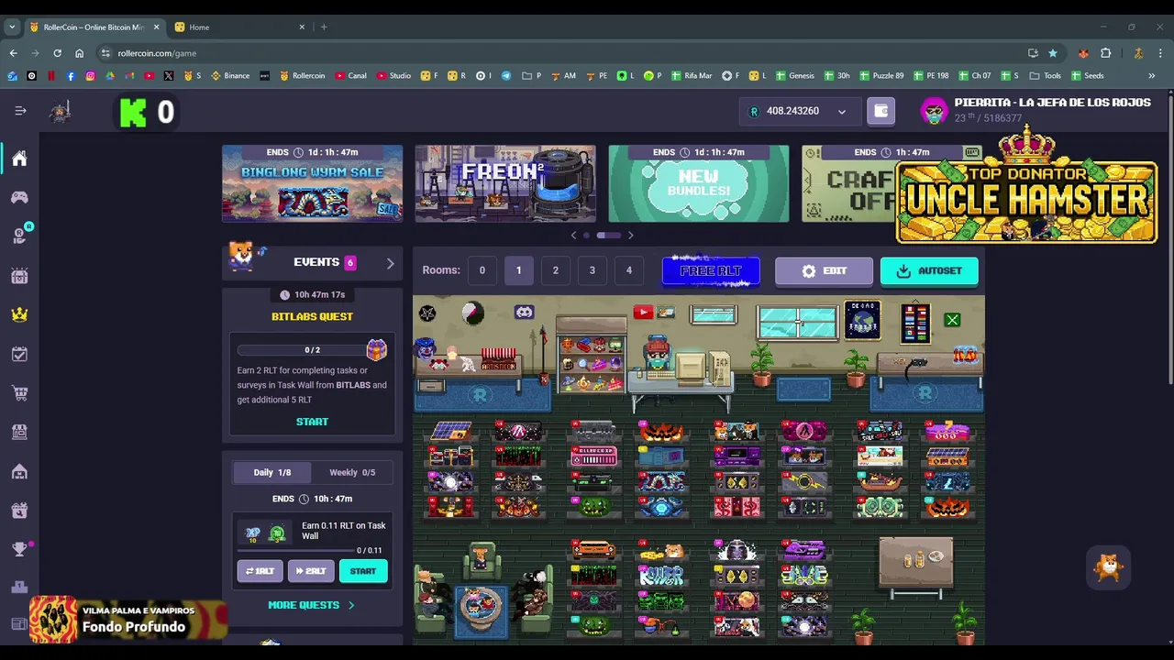Open new browser tab with plus

[324, 27]
